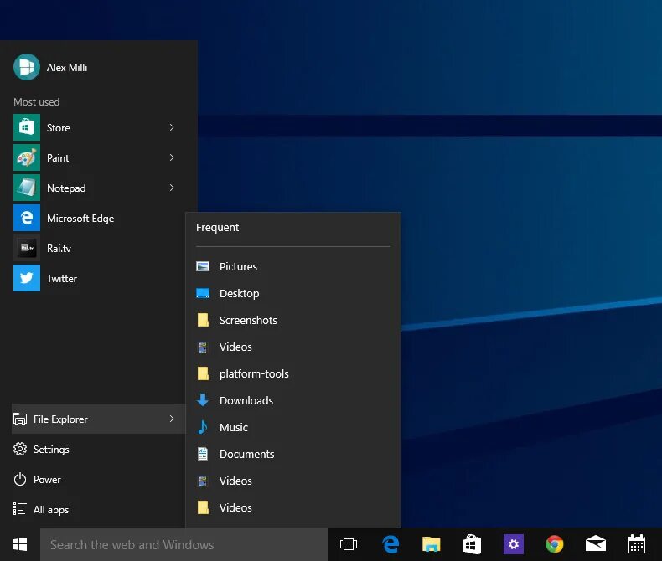Click the Pictures label in Frequent list

coord(238,266)
